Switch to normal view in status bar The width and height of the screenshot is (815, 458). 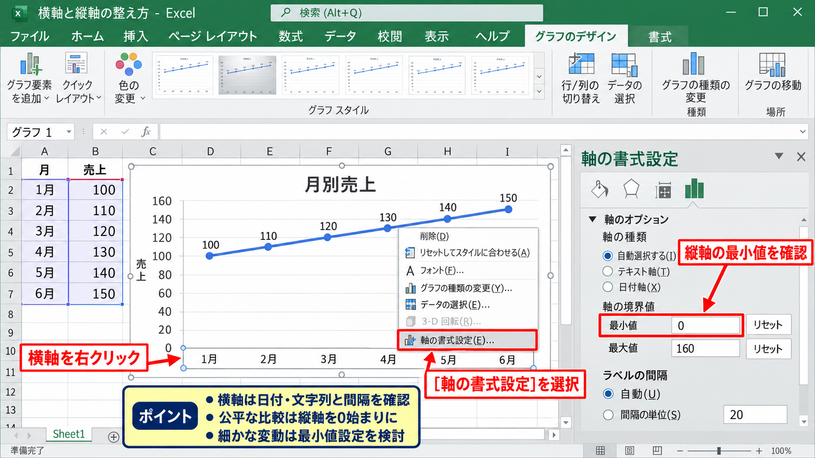601,451
